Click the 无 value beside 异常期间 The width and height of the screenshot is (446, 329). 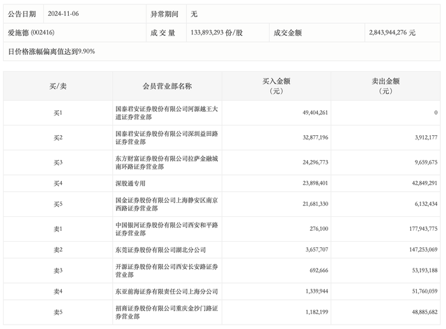194,13
